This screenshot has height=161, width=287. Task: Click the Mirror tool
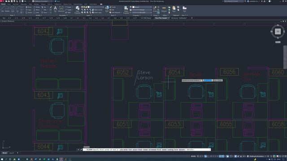(x=37, y=10)
